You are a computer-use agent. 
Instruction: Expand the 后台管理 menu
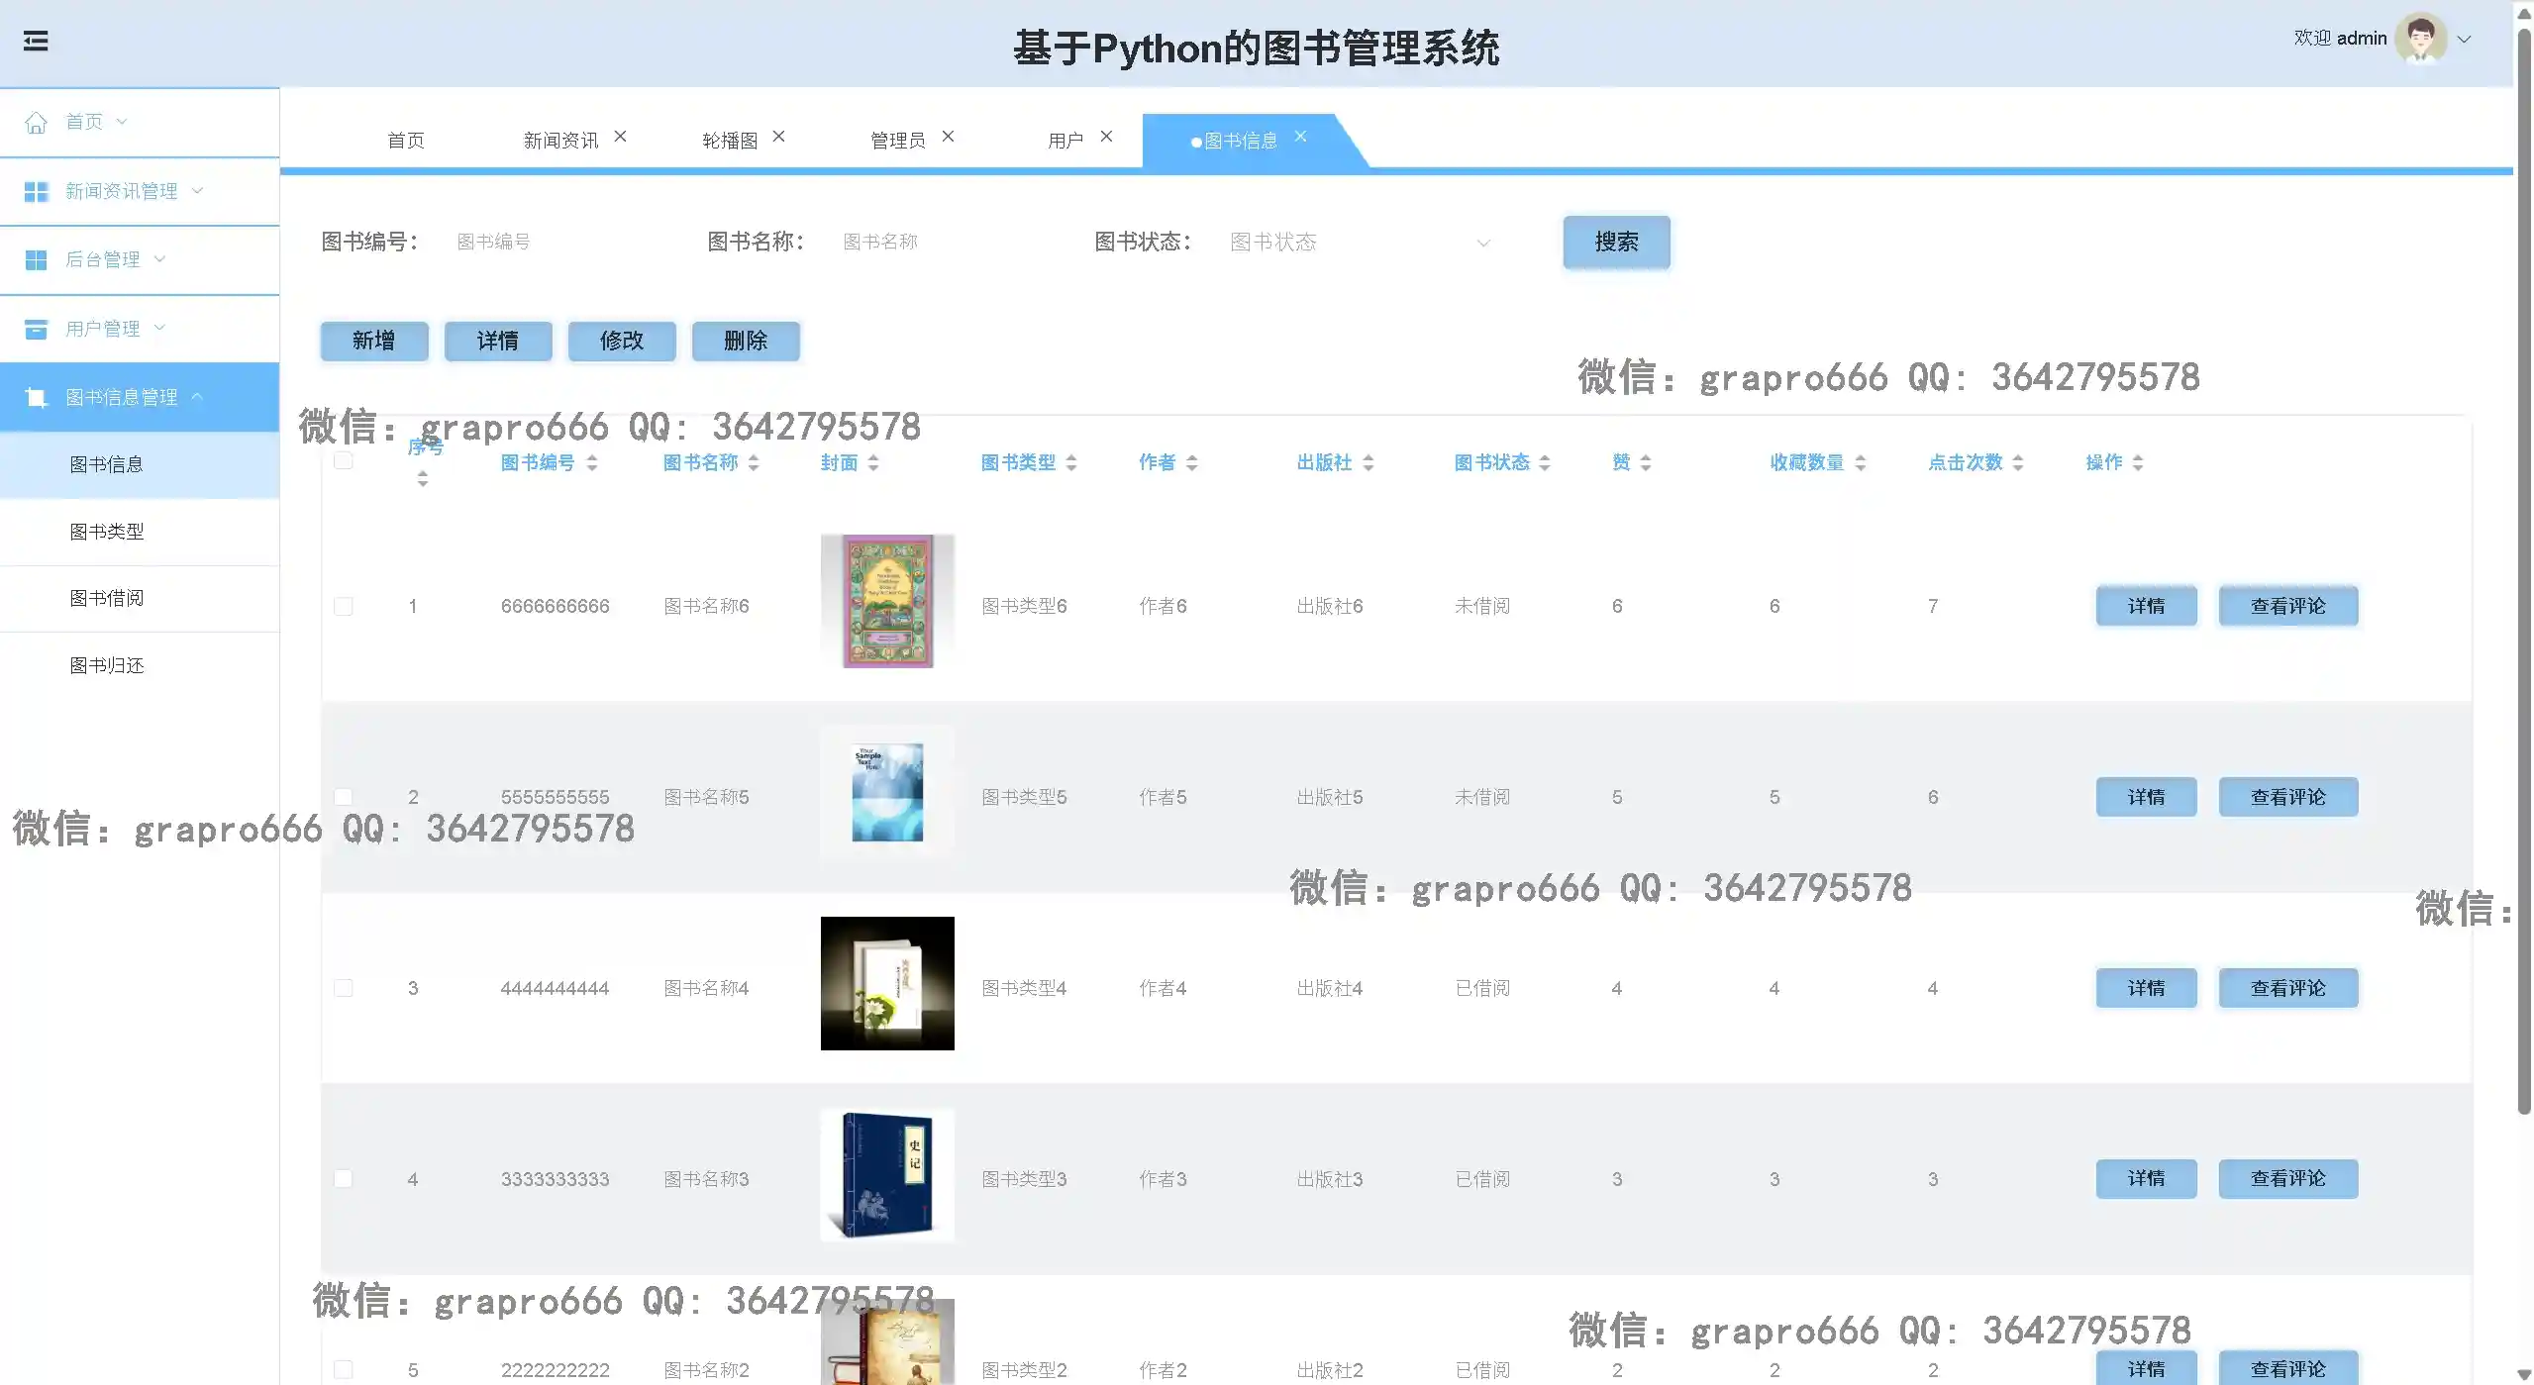[103, 259]
